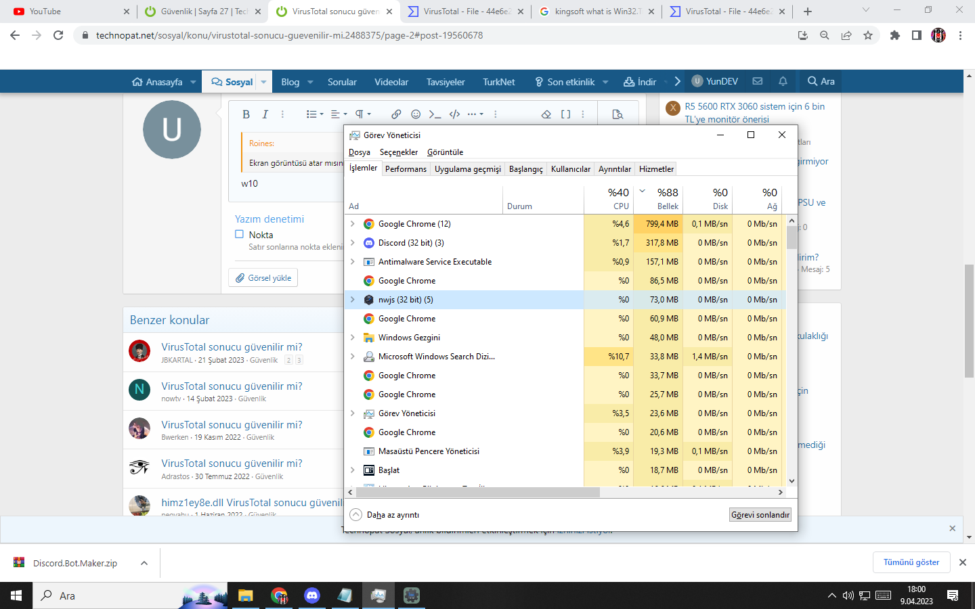
Task: Insert a link using the editor toolbar
Action: click(x=396, y=114)
